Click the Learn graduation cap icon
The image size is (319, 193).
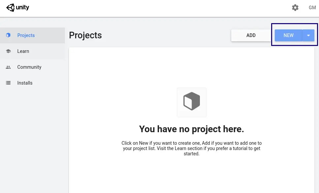tap(8, 51)
